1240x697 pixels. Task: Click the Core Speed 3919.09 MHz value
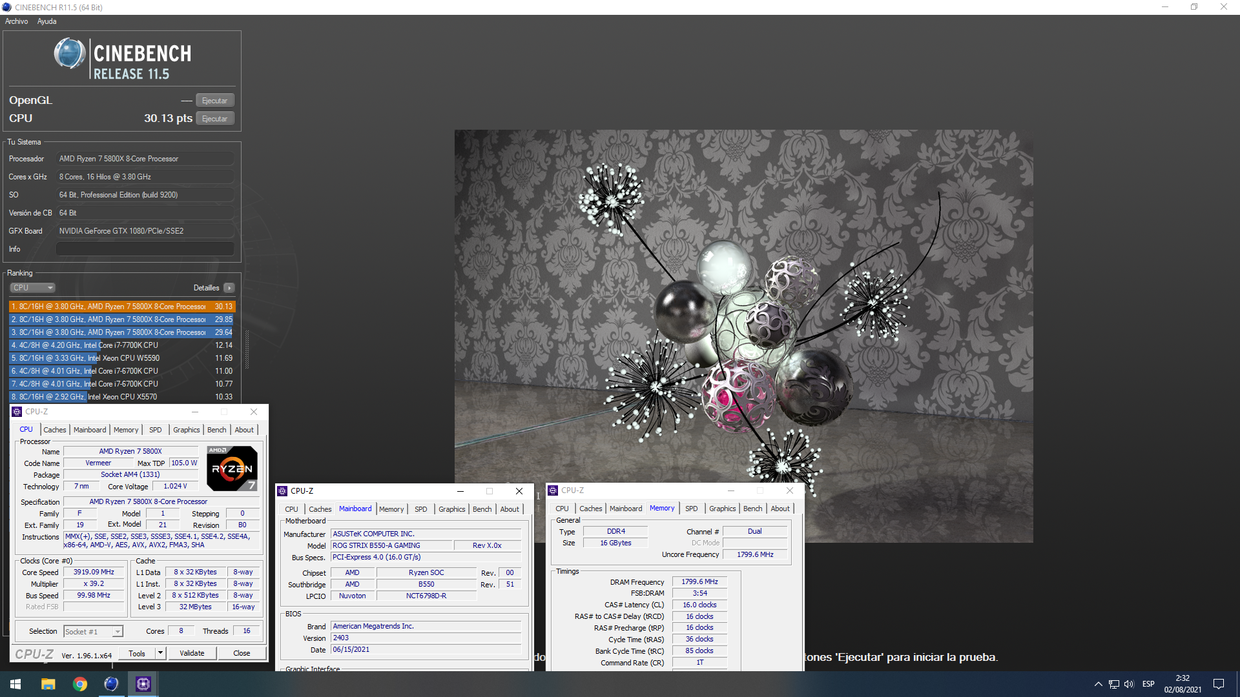point(94,572)
